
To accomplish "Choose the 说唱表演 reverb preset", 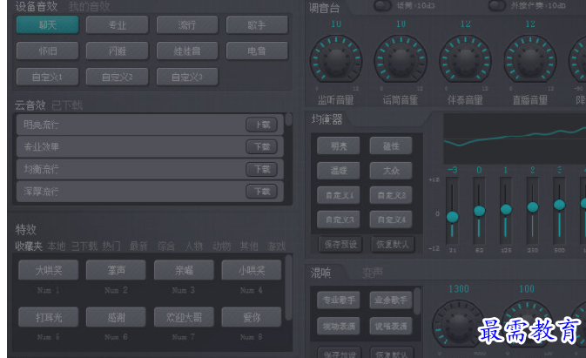I will 391,326.
